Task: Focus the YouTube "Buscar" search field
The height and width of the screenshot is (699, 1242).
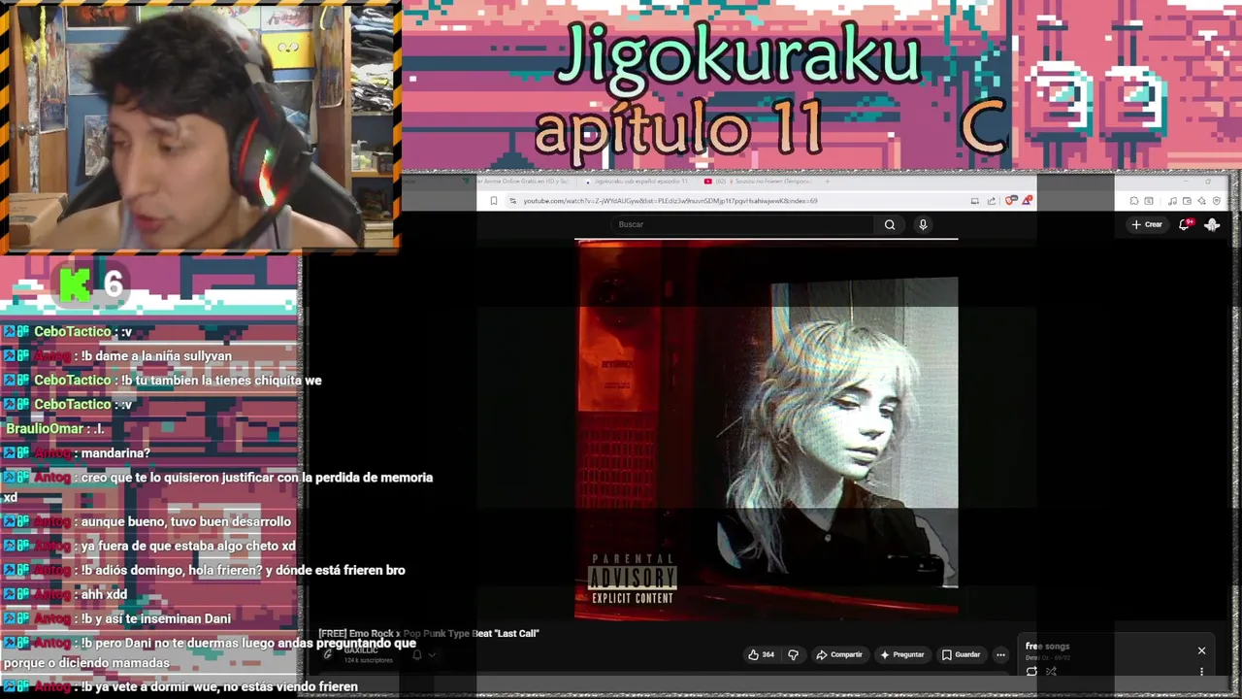Action: pos(742,224)
